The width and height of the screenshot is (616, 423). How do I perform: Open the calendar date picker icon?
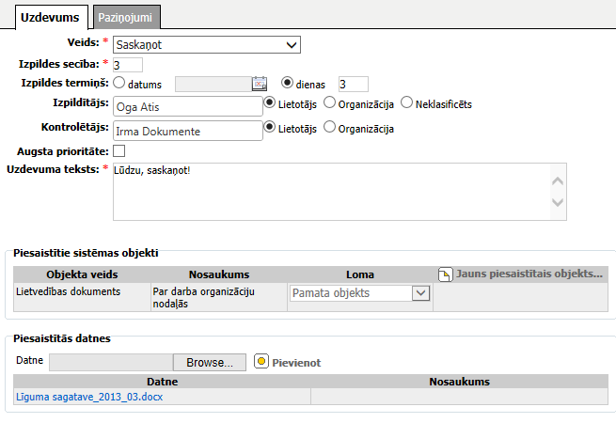[260, 84]
